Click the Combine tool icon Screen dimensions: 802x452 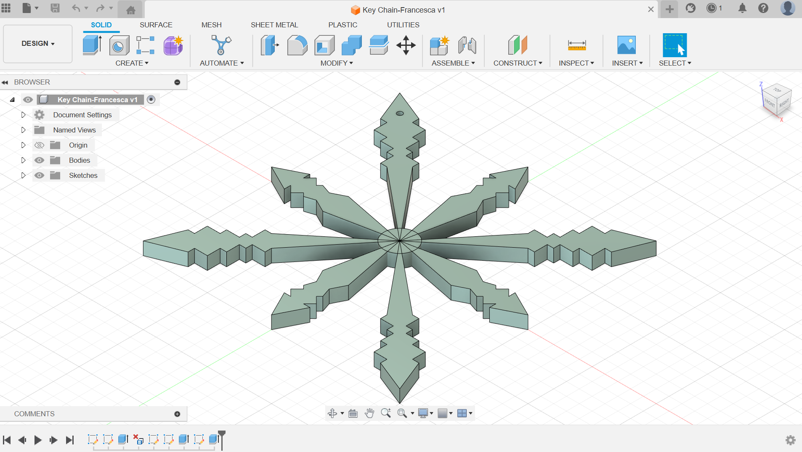click(352, 45)
